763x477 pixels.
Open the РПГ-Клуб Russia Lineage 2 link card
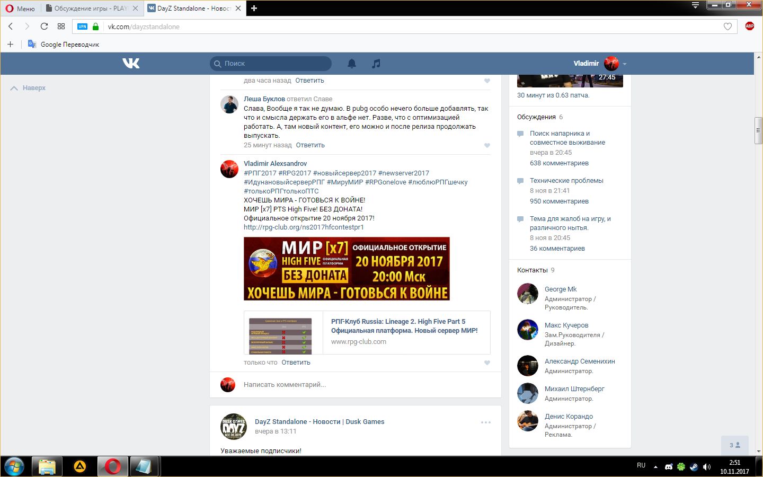pos(367,332)
